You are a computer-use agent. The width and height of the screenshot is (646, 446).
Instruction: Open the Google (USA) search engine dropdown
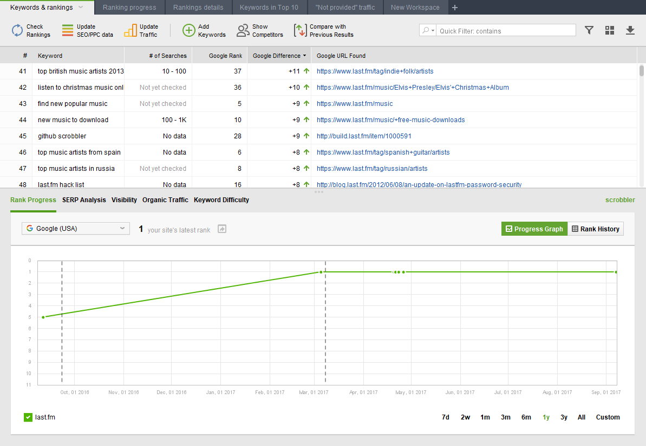75,228
